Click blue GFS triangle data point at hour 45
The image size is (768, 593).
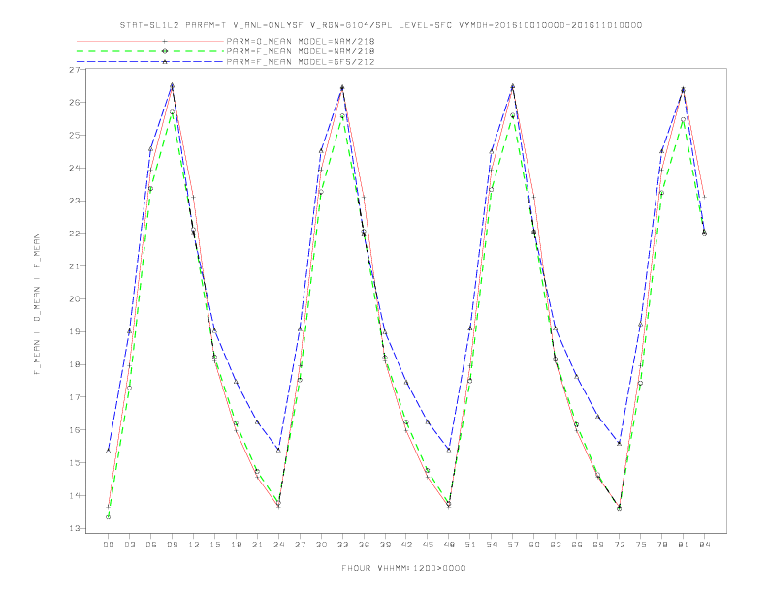[x=428, y=421]
